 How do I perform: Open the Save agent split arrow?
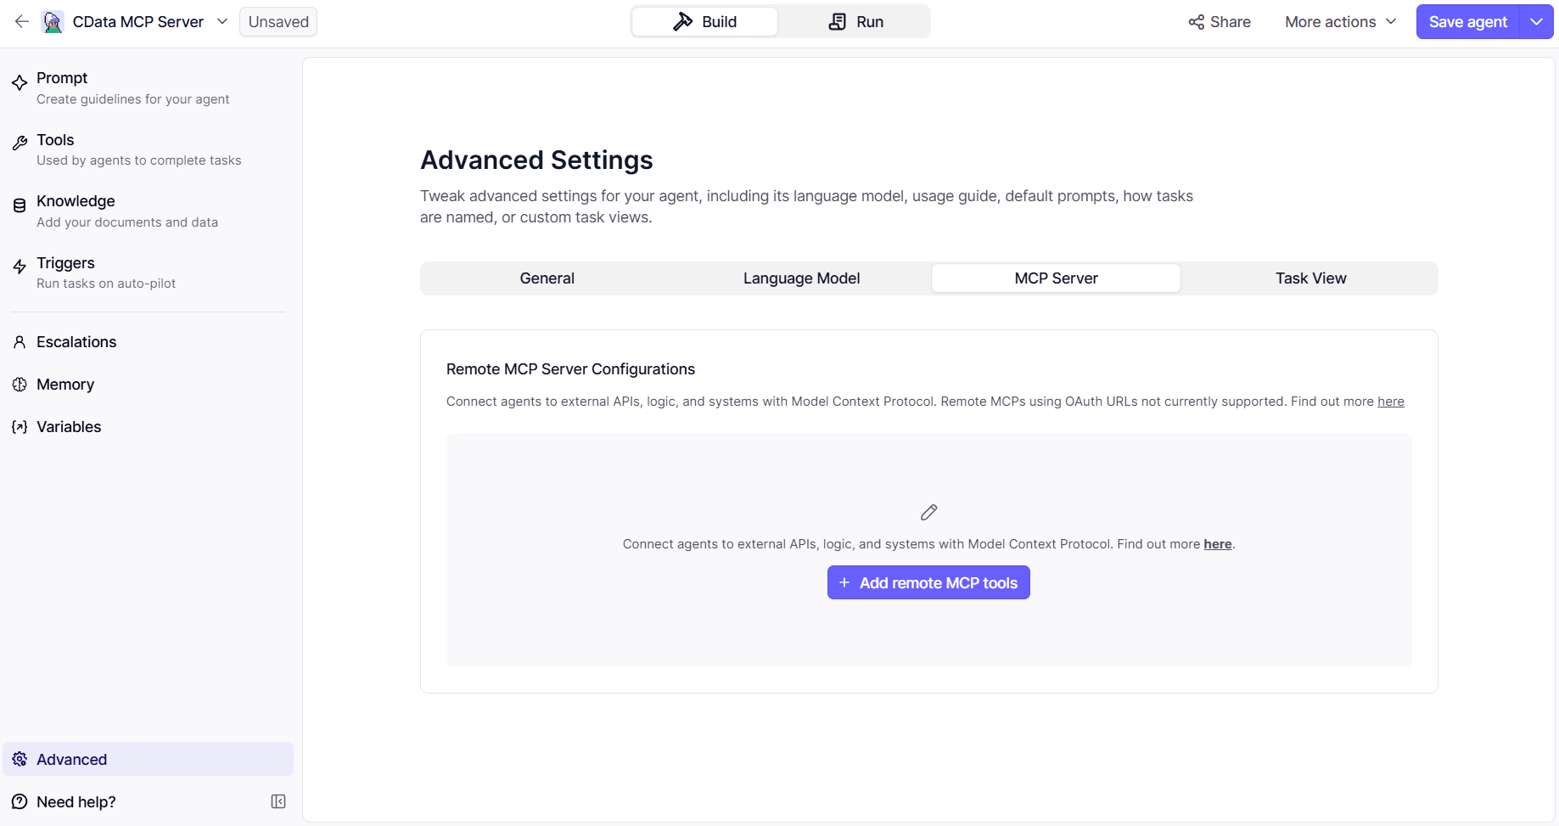coord(1536,22)
